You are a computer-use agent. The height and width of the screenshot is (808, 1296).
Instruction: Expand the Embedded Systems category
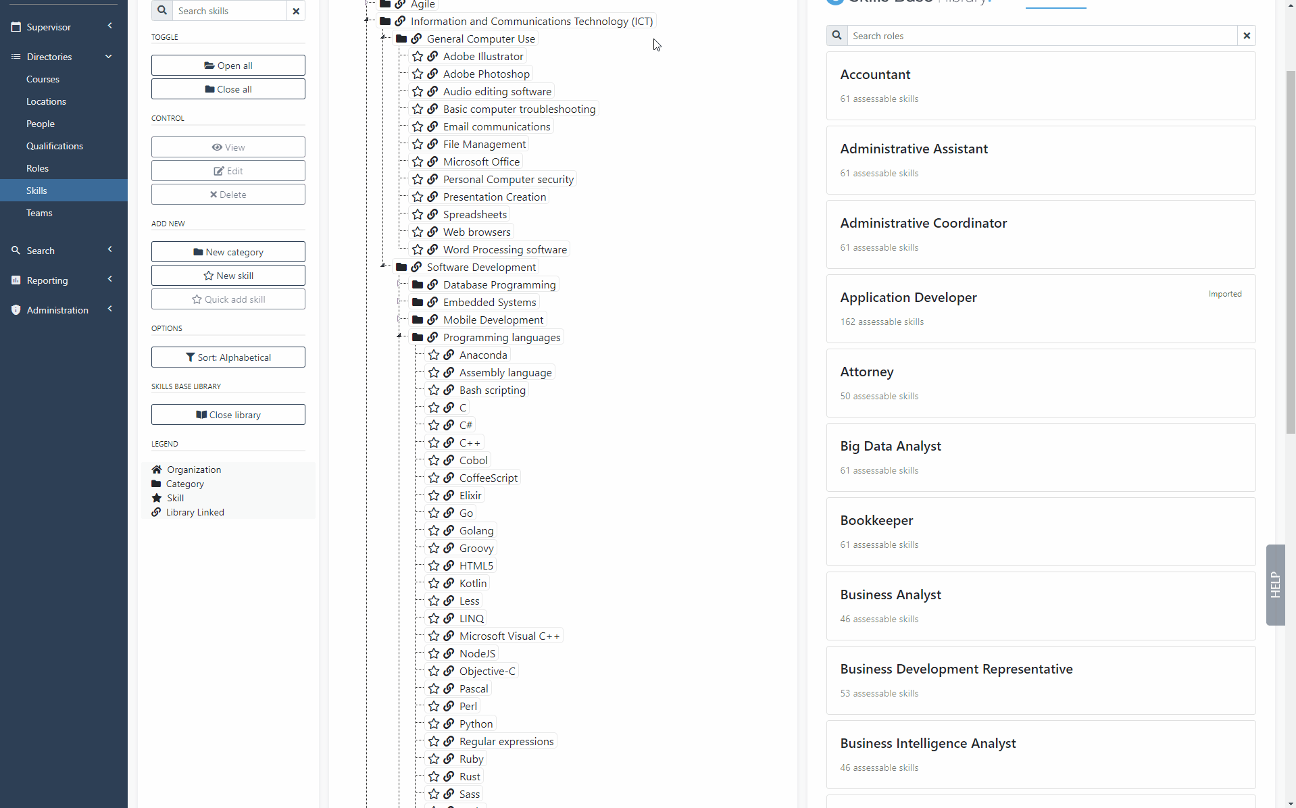(399, 302)
